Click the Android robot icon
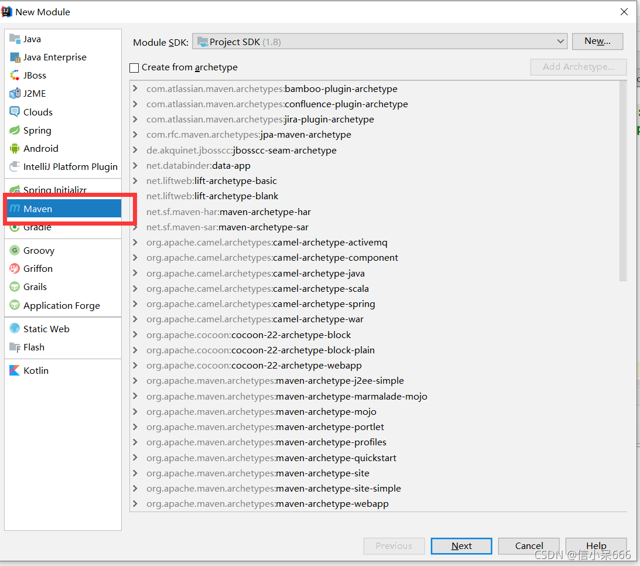 click(15, 148)
